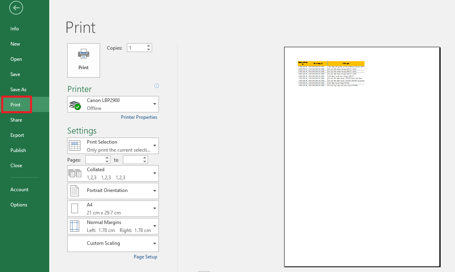Click the Collated pages icon
Screen dimensions: 455x272
tap(75, 174)
